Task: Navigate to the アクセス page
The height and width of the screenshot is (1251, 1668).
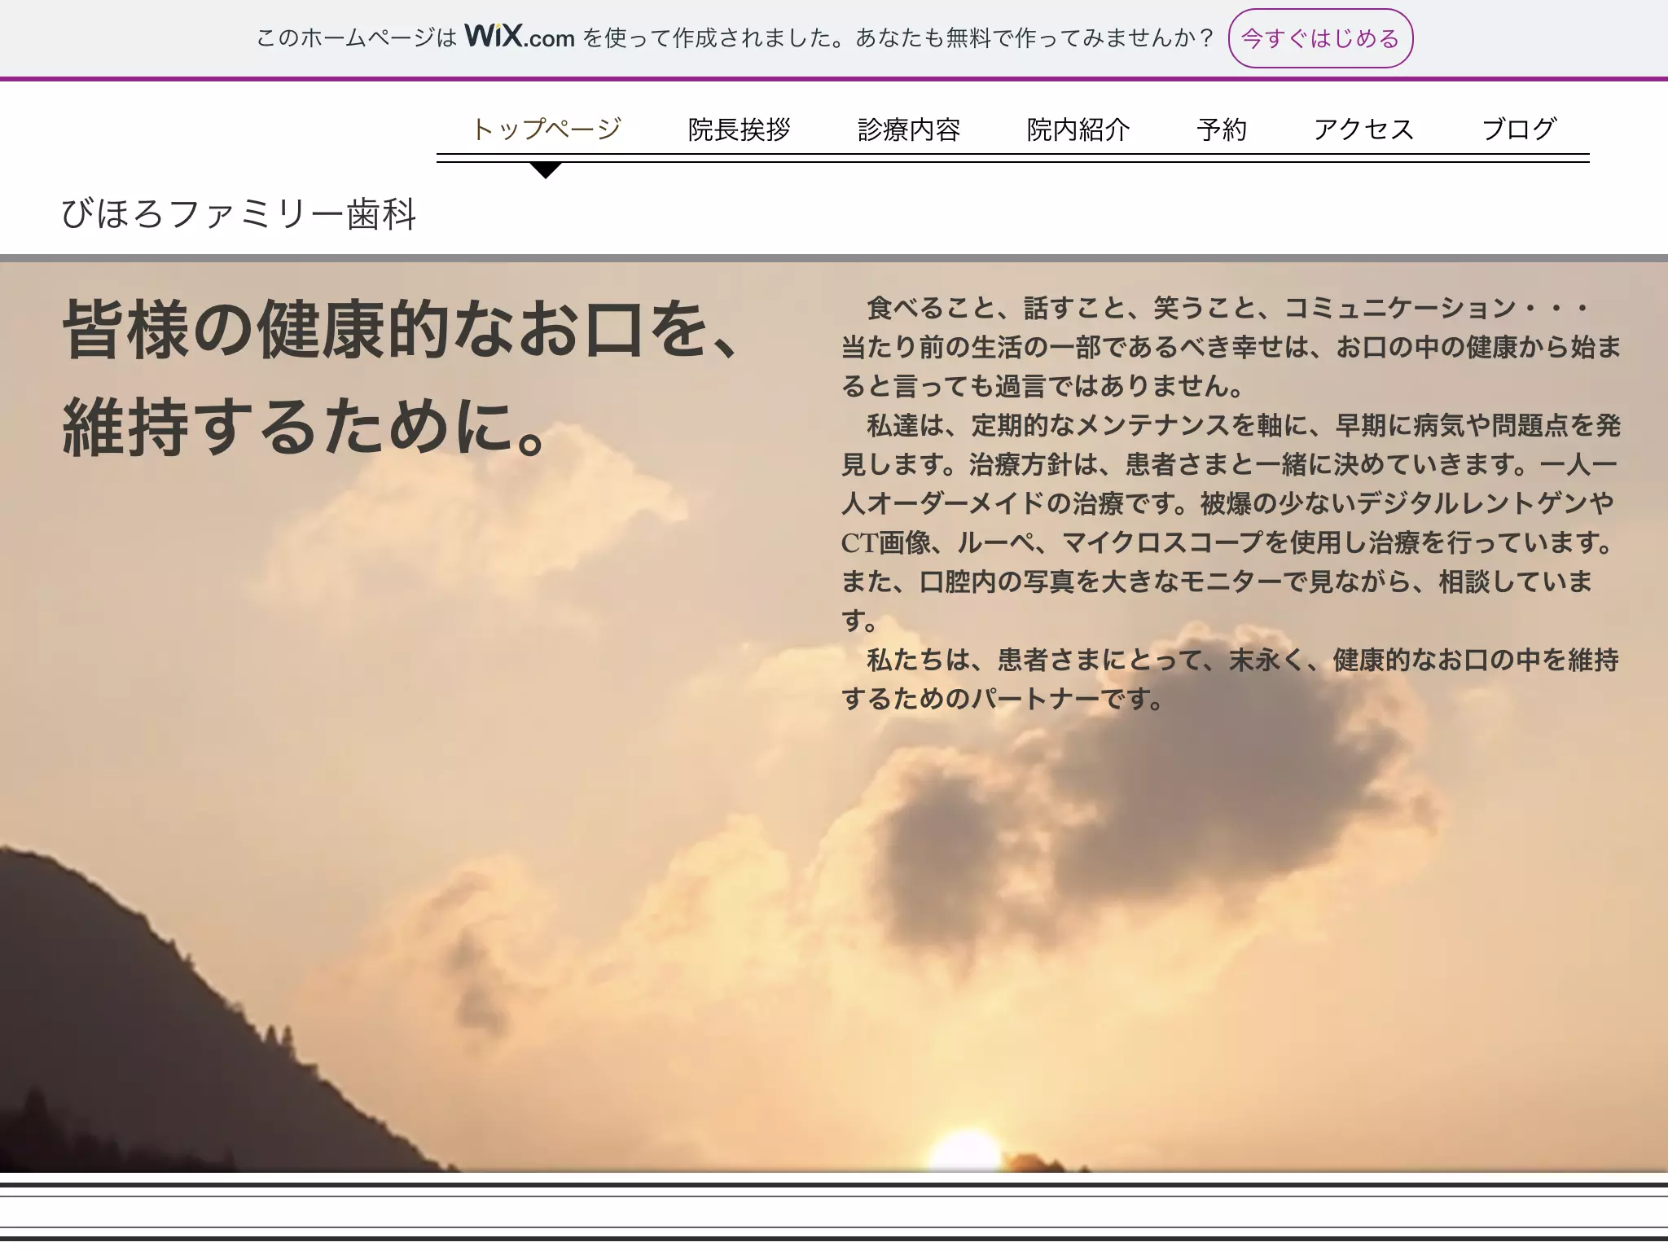Action: click(1364, 129)
